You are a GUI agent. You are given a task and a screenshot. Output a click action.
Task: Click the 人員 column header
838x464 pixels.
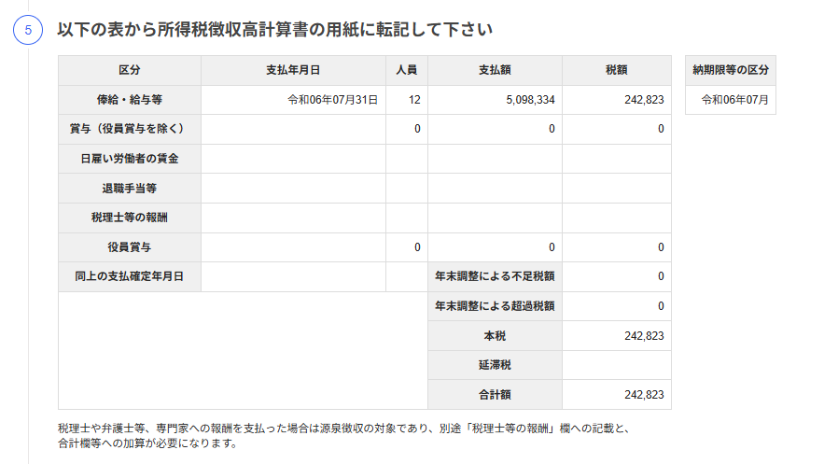[x=406, y=70]
